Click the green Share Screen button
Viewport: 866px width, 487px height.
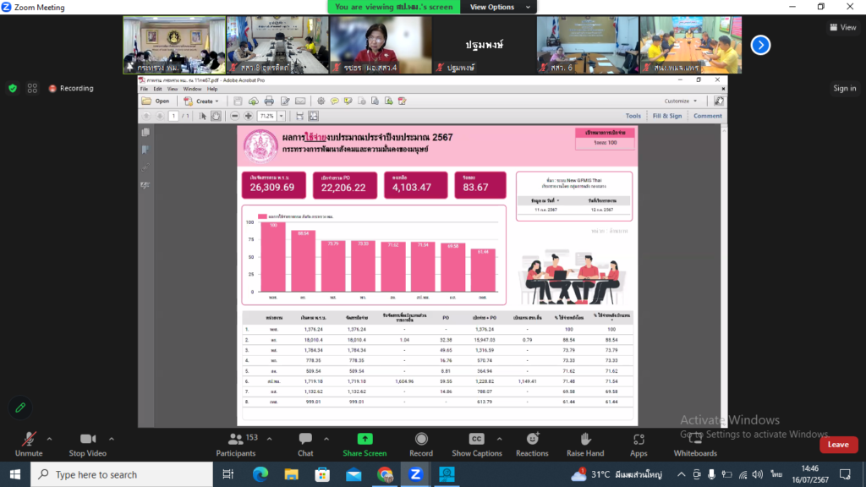364,445
